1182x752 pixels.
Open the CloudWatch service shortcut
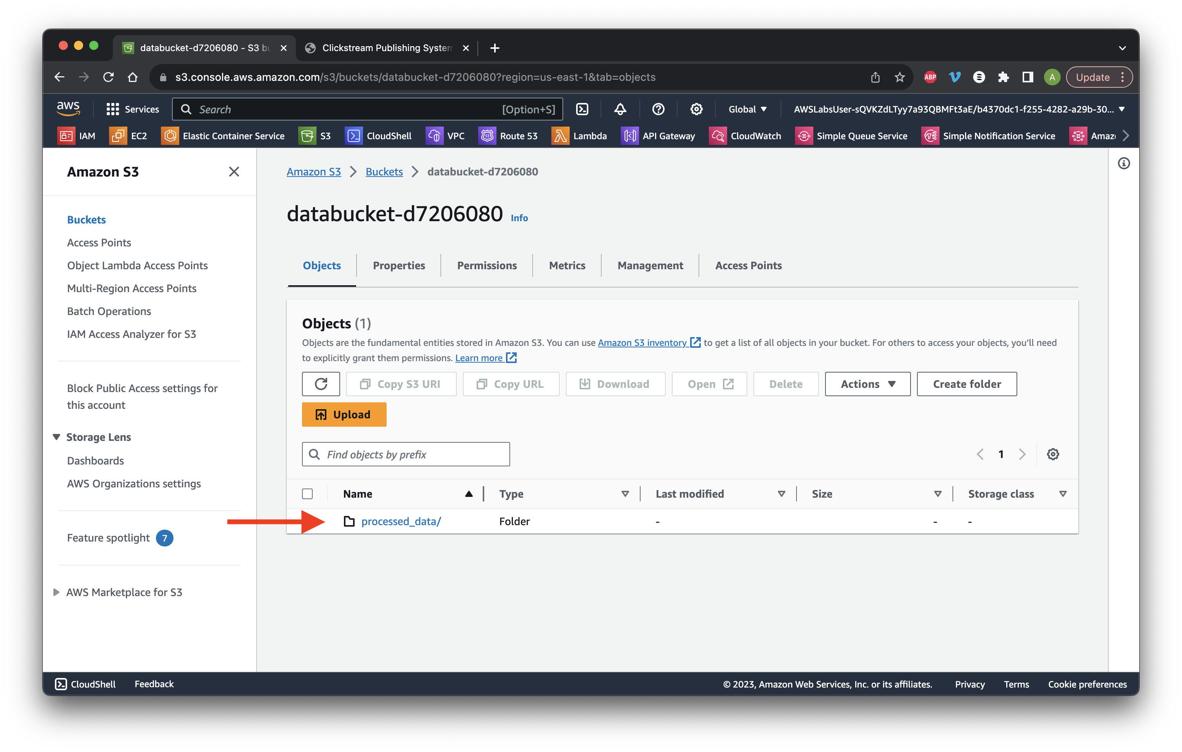pyautogui.click(x=745, y=136)
